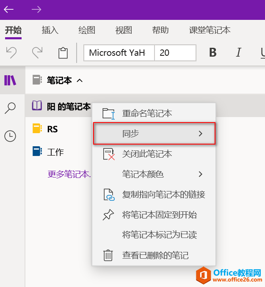Choose 将笔记本固定到开始 menu entry
Image resolution: width=265 pixels, height=287 pixels.
point(154,215)
